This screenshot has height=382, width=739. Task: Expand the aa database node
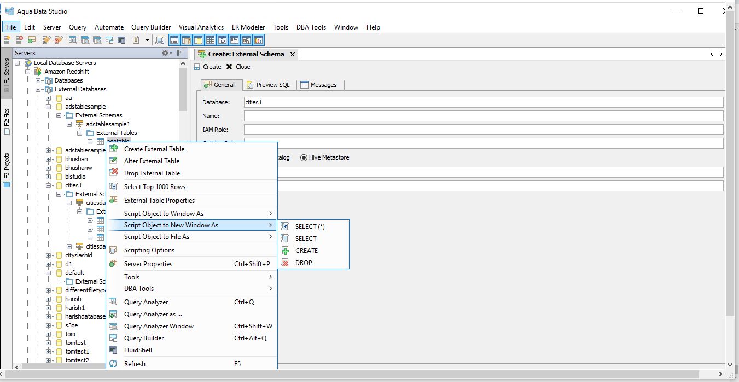click(x=49, y=98)
